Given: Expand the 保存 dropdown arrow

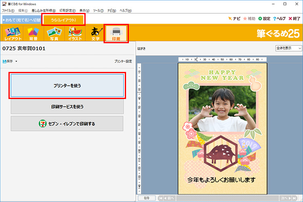Looking at the screenshot, I should [x=17, y=61].
